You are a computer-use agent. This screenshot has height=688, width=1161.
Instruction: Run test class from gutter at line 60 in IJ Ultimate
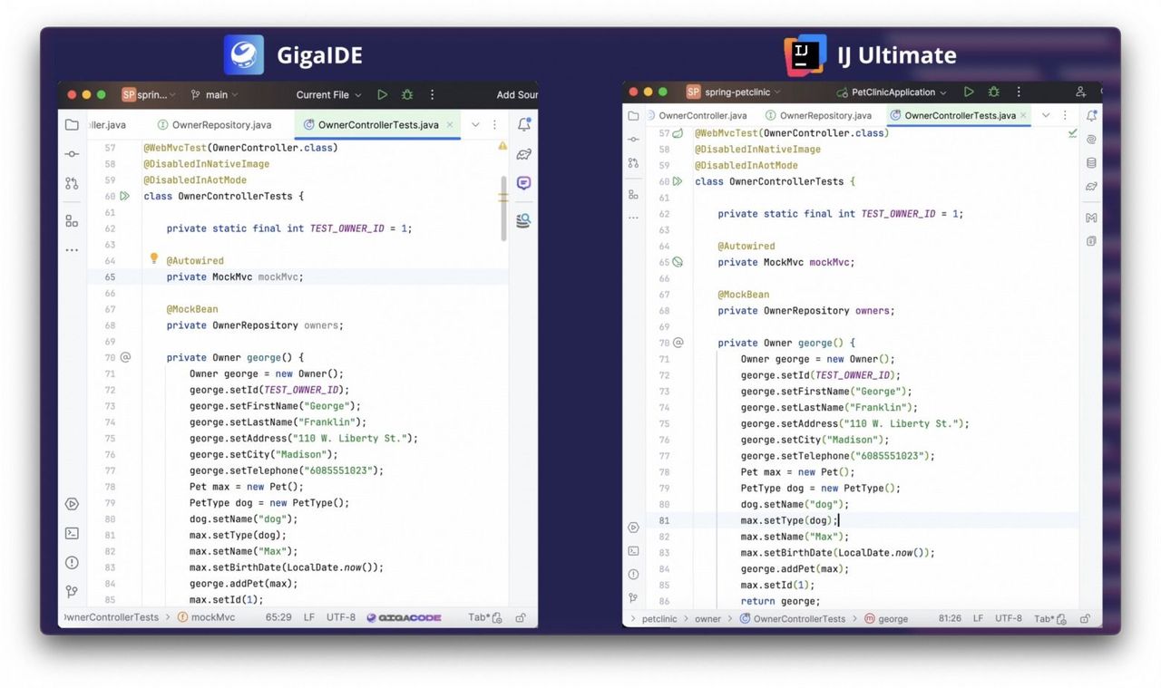pyautogui.click(x=678, y=181)
